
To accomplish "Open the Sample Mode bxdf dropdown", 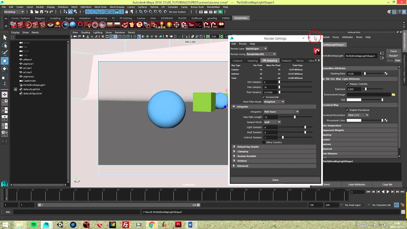I will [272, 122].
